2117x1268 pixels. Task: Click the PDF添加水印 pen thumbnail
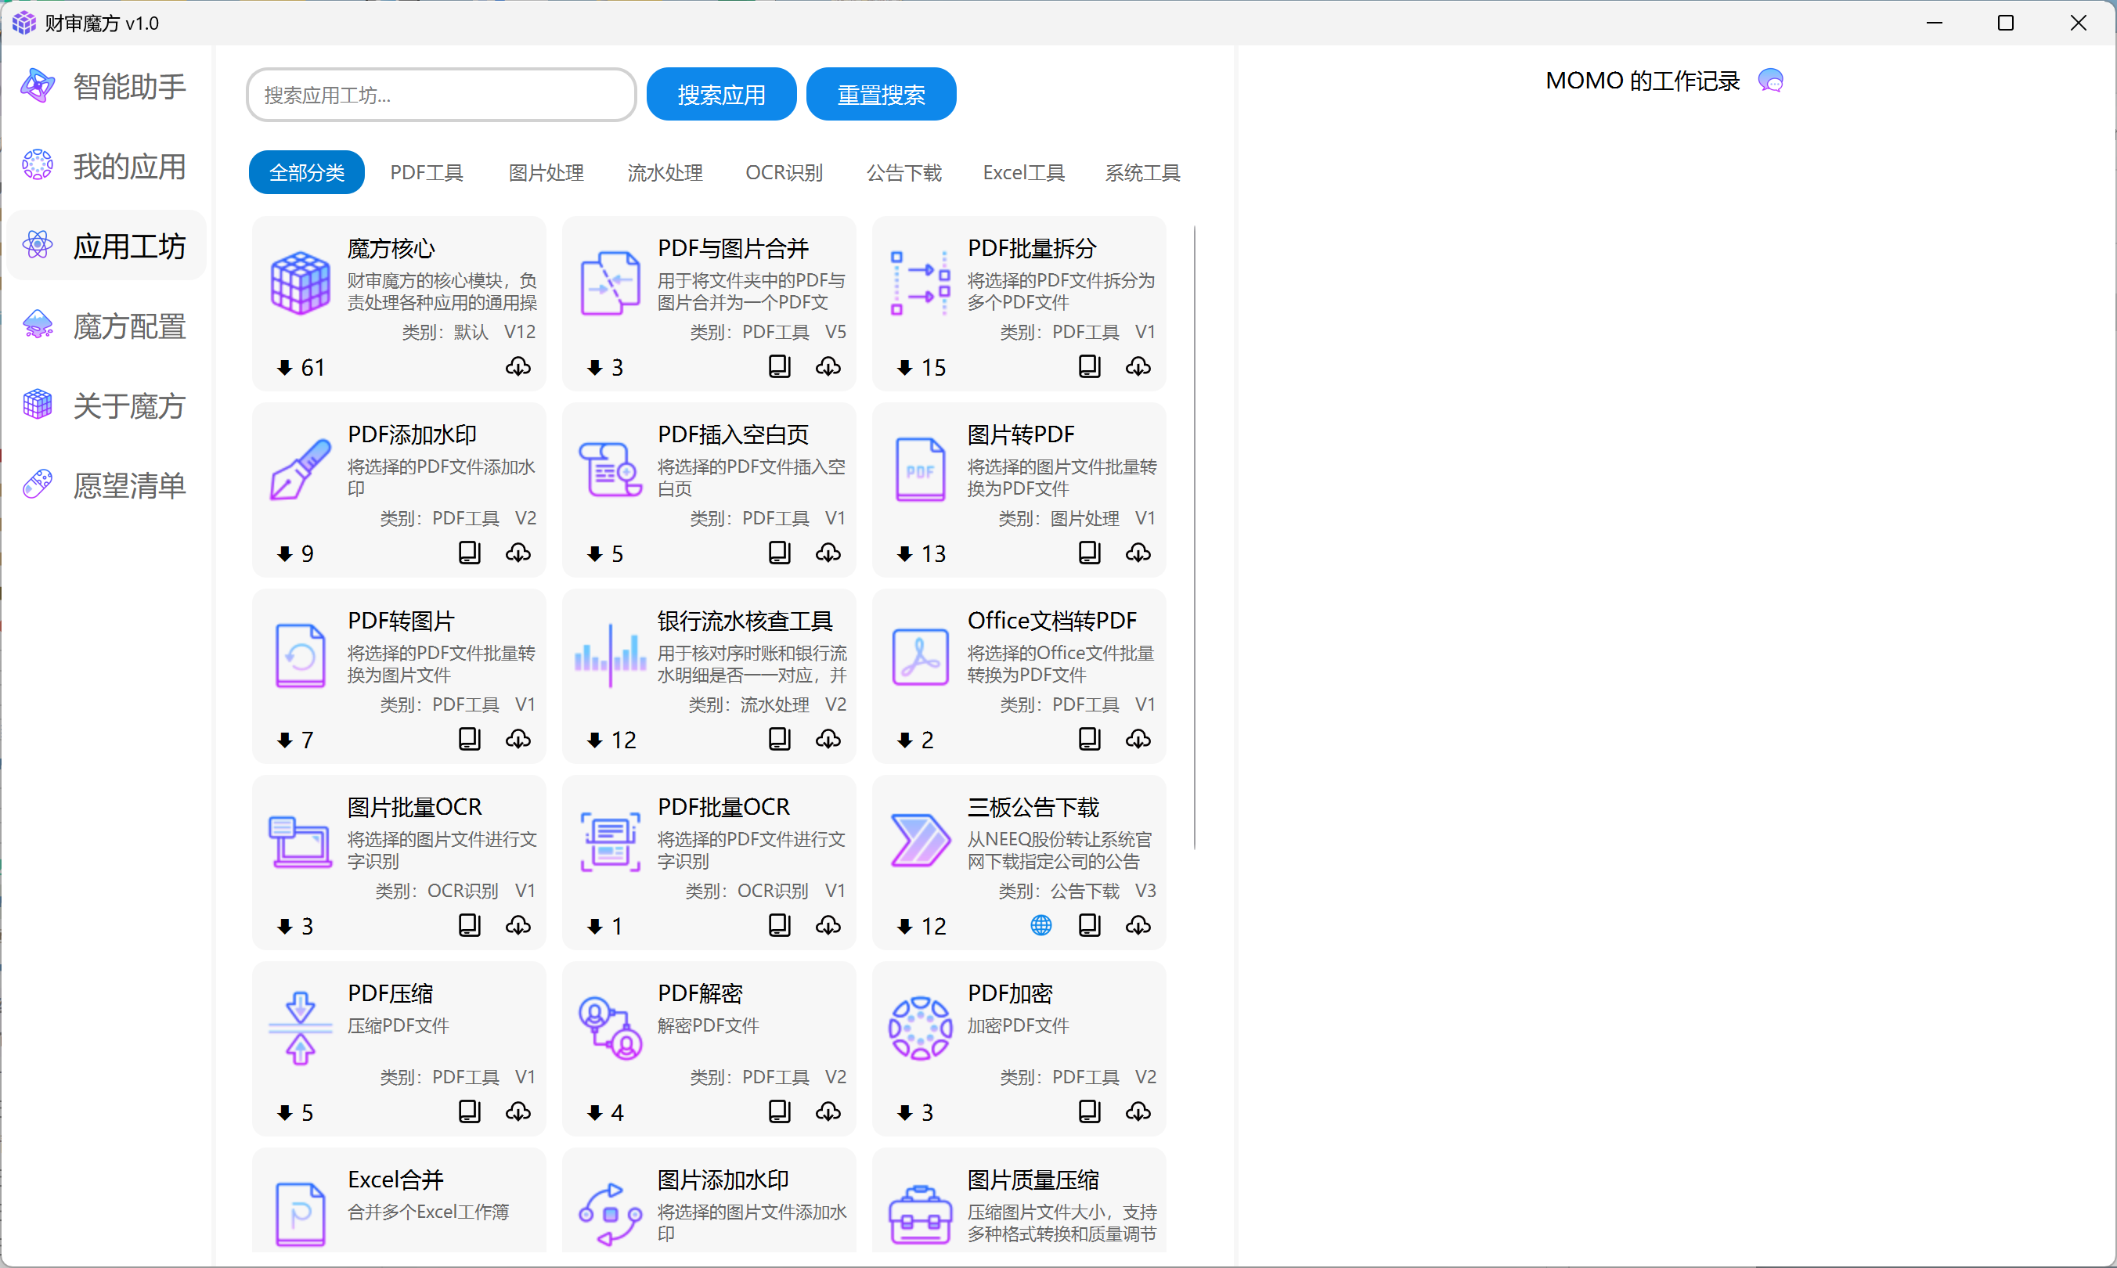[300, 470]
